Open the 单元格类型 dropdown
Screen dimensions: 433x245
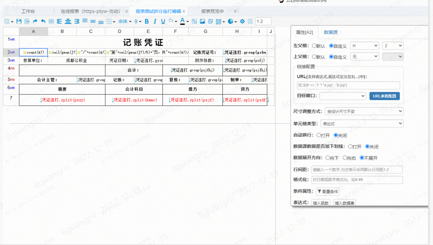coord(362,123)
